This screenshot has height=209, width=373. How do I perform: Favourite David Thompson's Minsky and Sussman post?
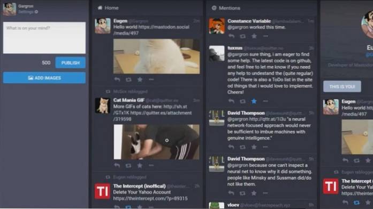pos(254,193)
